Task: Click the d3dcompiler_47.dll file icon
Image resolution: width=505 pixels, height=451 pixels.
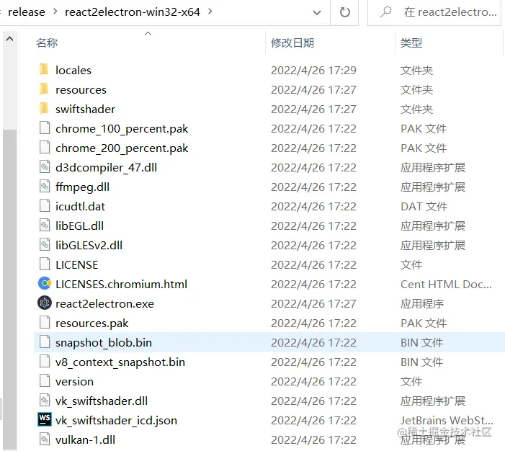Action: pos(45,167)
